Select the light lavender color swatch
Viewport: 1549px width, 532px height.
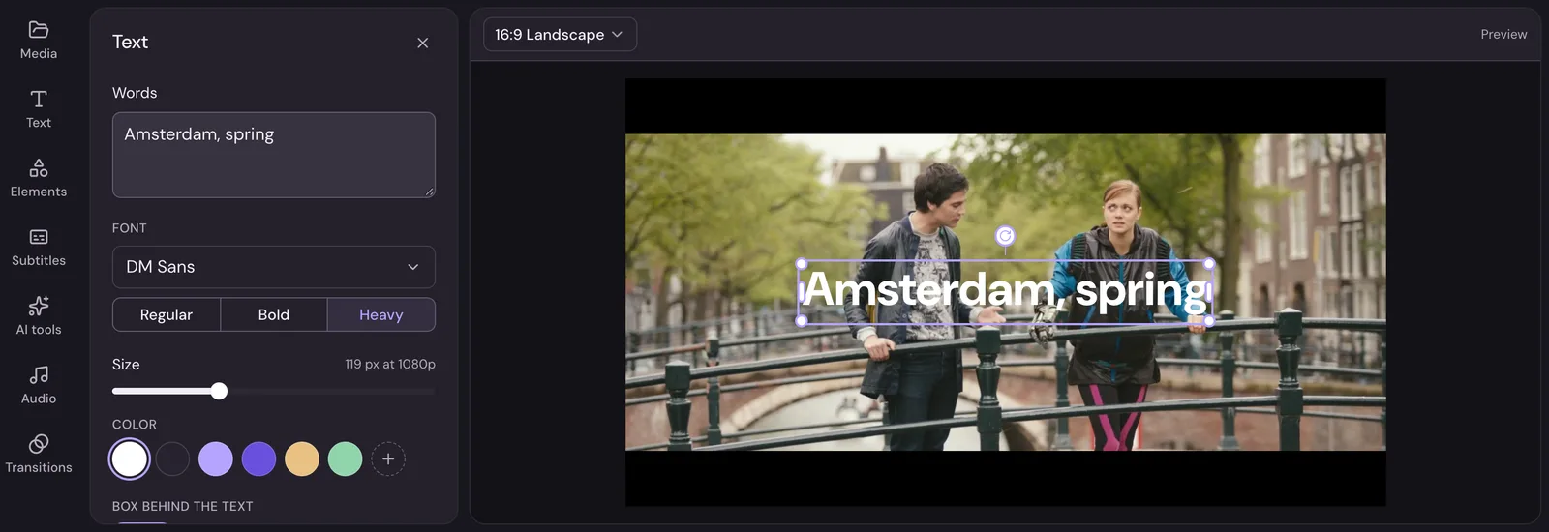point(216,458)
